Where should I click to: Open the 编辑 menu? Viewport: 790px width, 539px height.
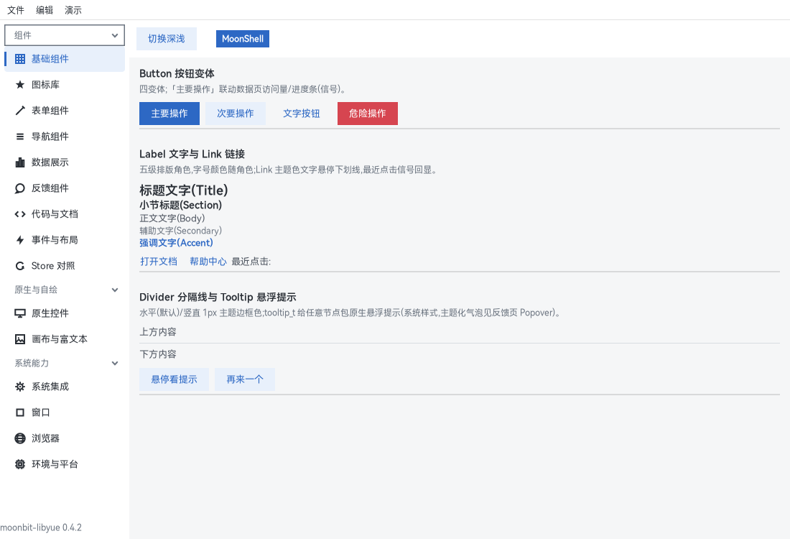click(x=45, y=10)
